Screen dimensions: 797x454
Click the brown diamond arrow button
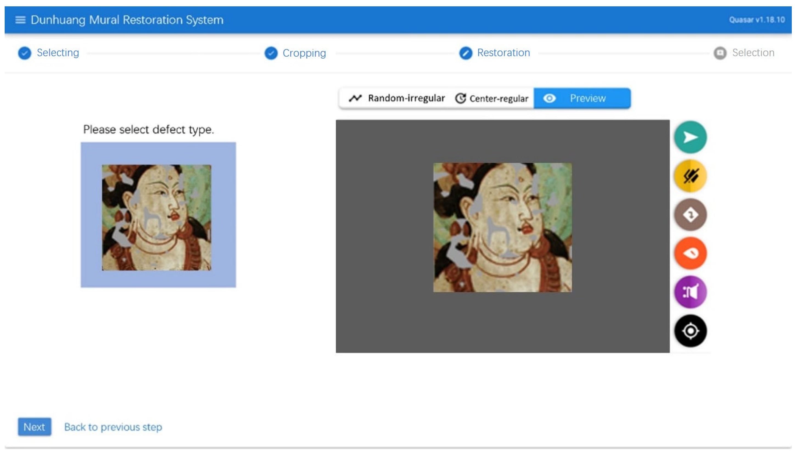[x=690, y=215]
